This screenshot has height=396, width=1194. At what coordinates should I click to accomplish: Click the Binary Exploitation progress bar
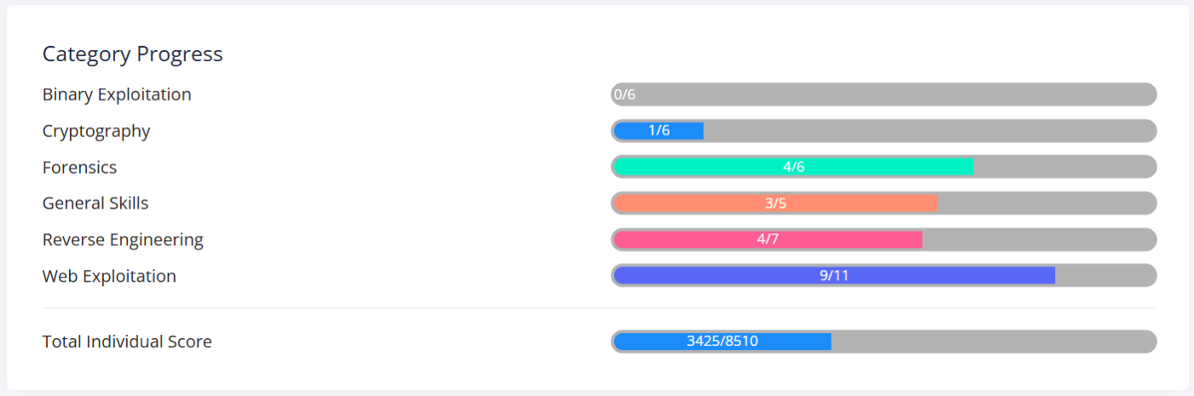coord(884,95)
